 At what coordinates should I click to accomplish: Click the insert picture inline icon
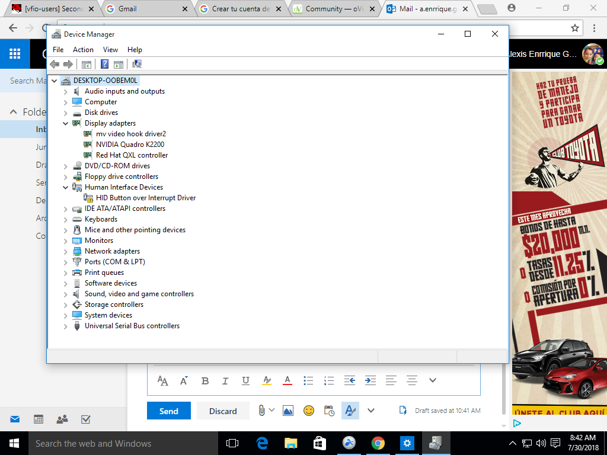coord(288,411)
